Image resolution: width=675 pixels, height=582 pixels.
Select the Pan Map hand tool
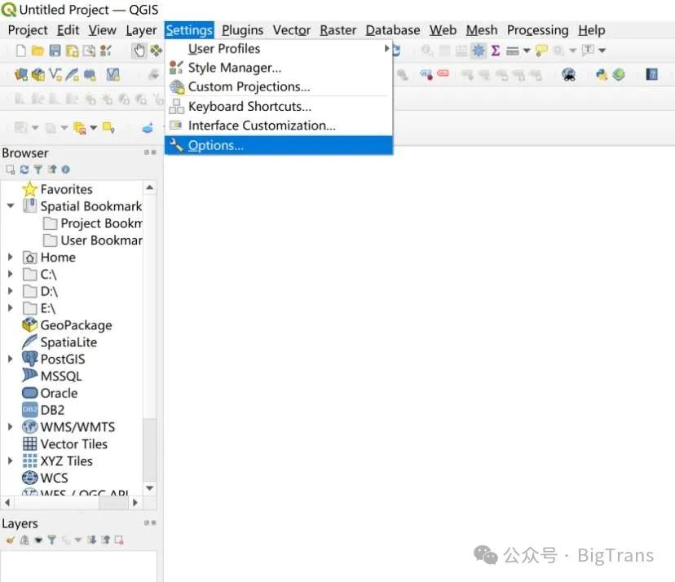pos(139,51)
